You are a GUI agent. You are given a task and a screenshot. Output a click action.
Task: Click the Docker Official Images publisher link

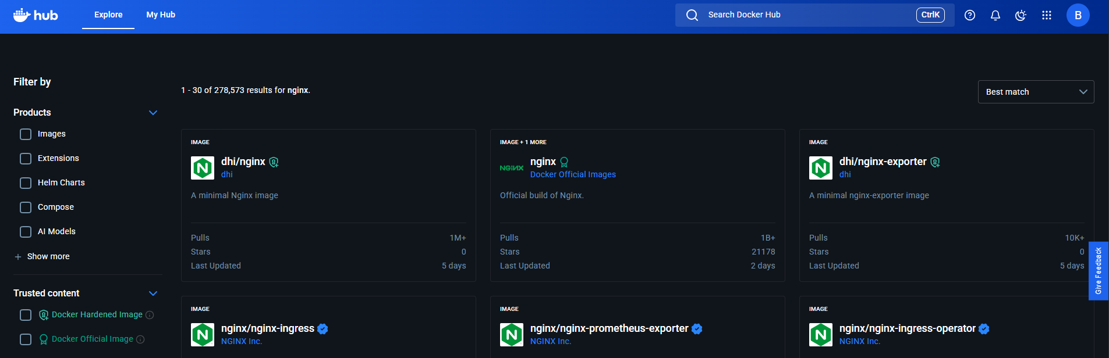(x=573, y=174)
